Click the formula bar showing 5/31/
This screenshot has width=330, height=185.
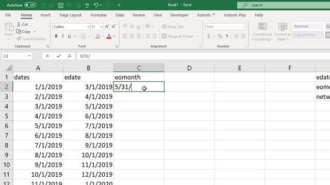point(203,56)
